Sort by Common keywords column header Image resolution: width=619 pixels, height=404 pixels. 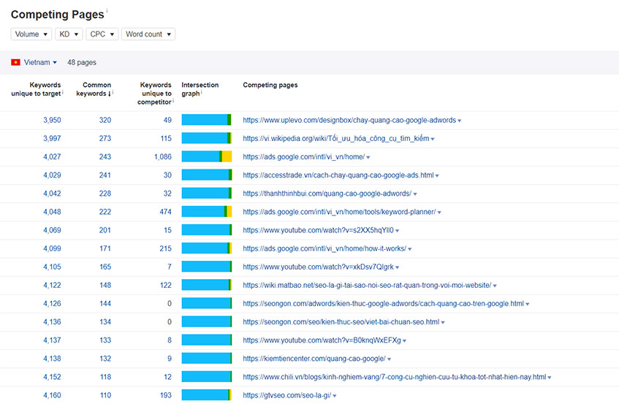coord(94,89)
